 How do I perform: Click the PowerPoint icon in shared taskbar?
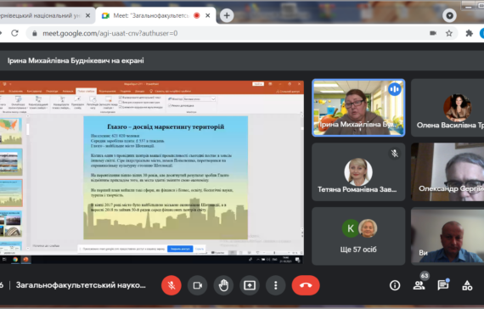[25, 259]
